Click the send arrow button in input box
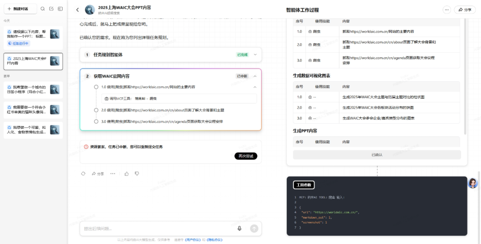Screen dimensions: 481x244 coord(254,228)
